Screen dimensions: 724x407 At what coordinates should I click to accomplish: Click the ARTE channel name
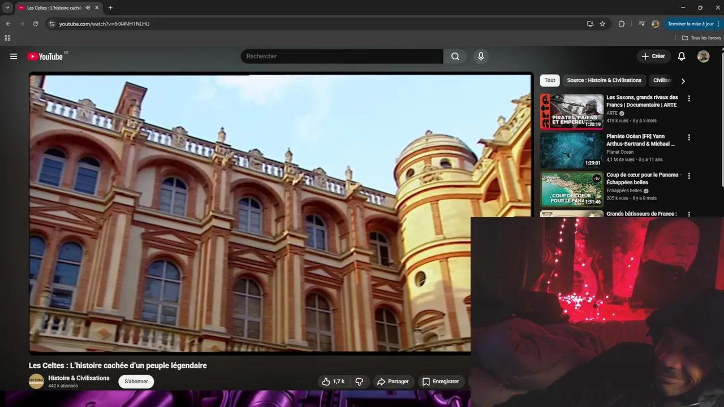pos(612,113)
